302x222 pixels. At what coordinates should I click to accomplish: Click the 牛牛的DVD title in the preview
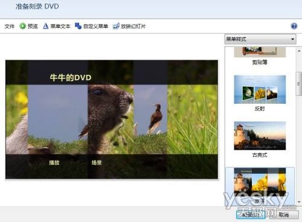point(71,78)
